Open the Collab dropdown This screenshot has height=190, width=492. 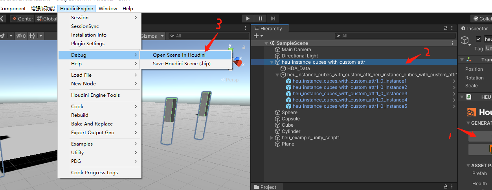tap(481, 18)
